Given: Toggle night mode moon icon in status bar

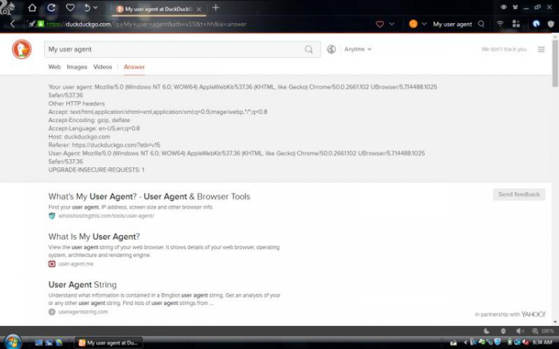Looking at the screenshot, I should pyautogui.click(x=486, y=331).
